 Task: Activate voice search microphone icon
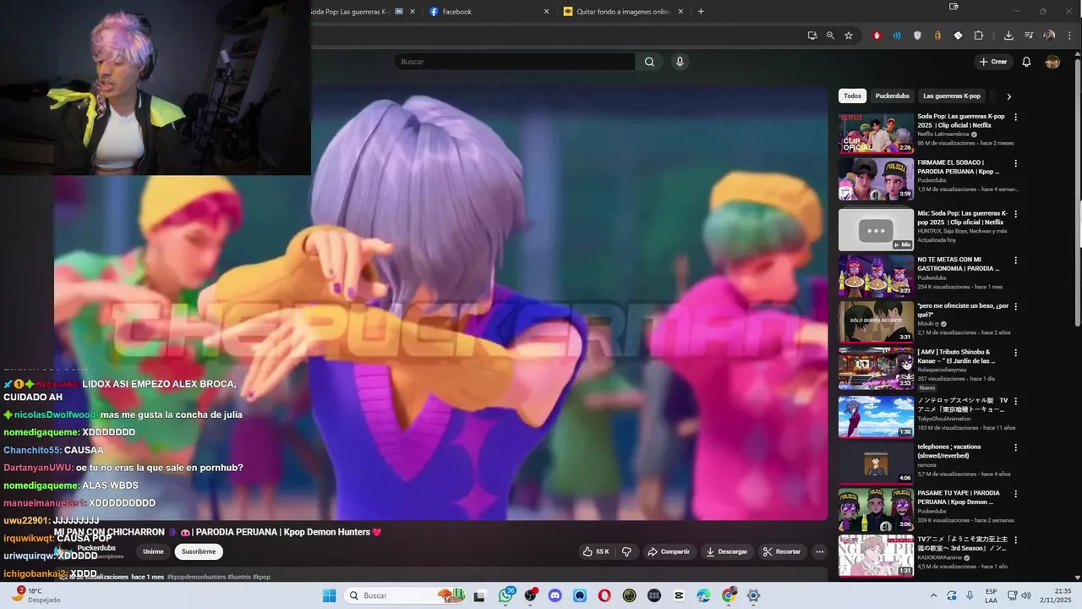[680, 62]
